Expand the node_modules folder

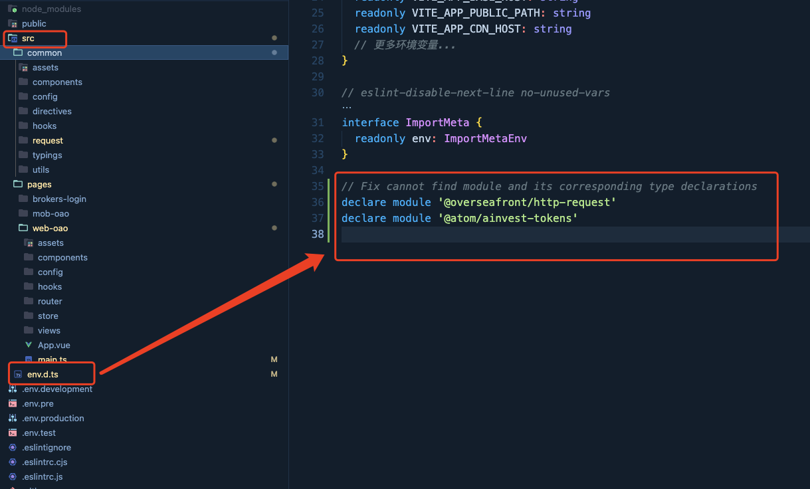click(51, 9)
